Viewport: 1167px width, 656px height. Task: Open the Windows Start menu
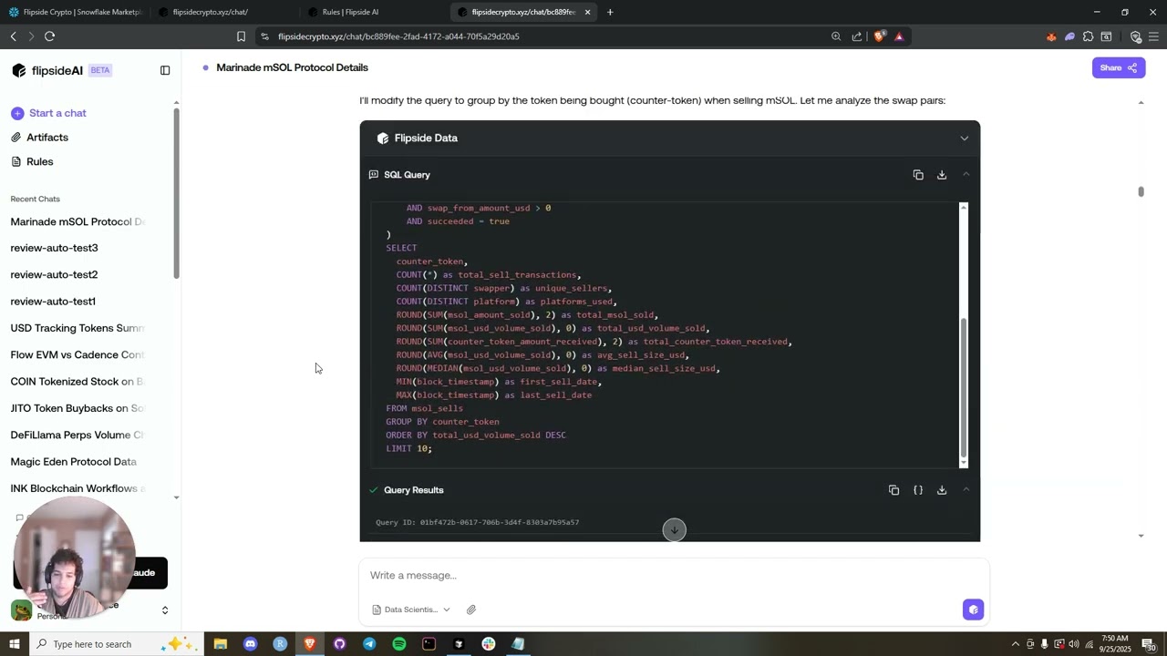click(x=14, y=644)
